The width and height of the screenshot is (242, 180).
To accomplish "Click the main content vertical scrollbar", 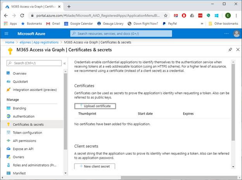I will coord(233,103).
